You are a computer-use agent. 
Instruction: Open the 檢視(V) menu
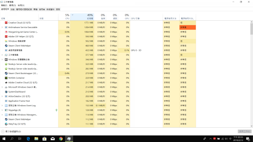click(x=21, y=5)
